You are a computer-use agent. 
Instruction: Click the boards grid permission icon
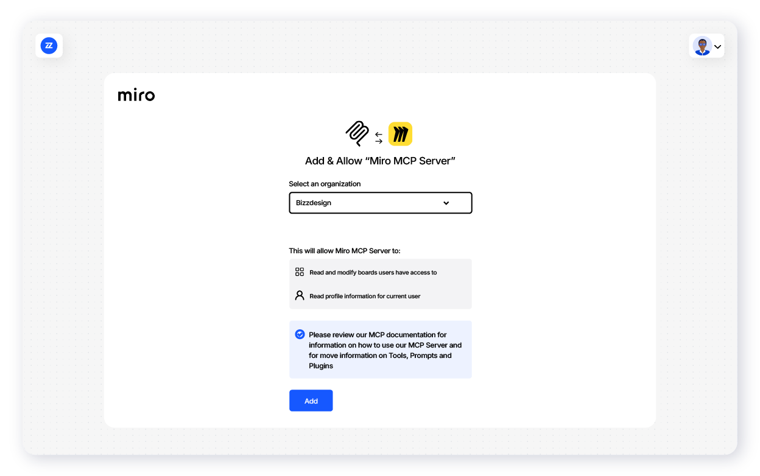tap(300, 272)
